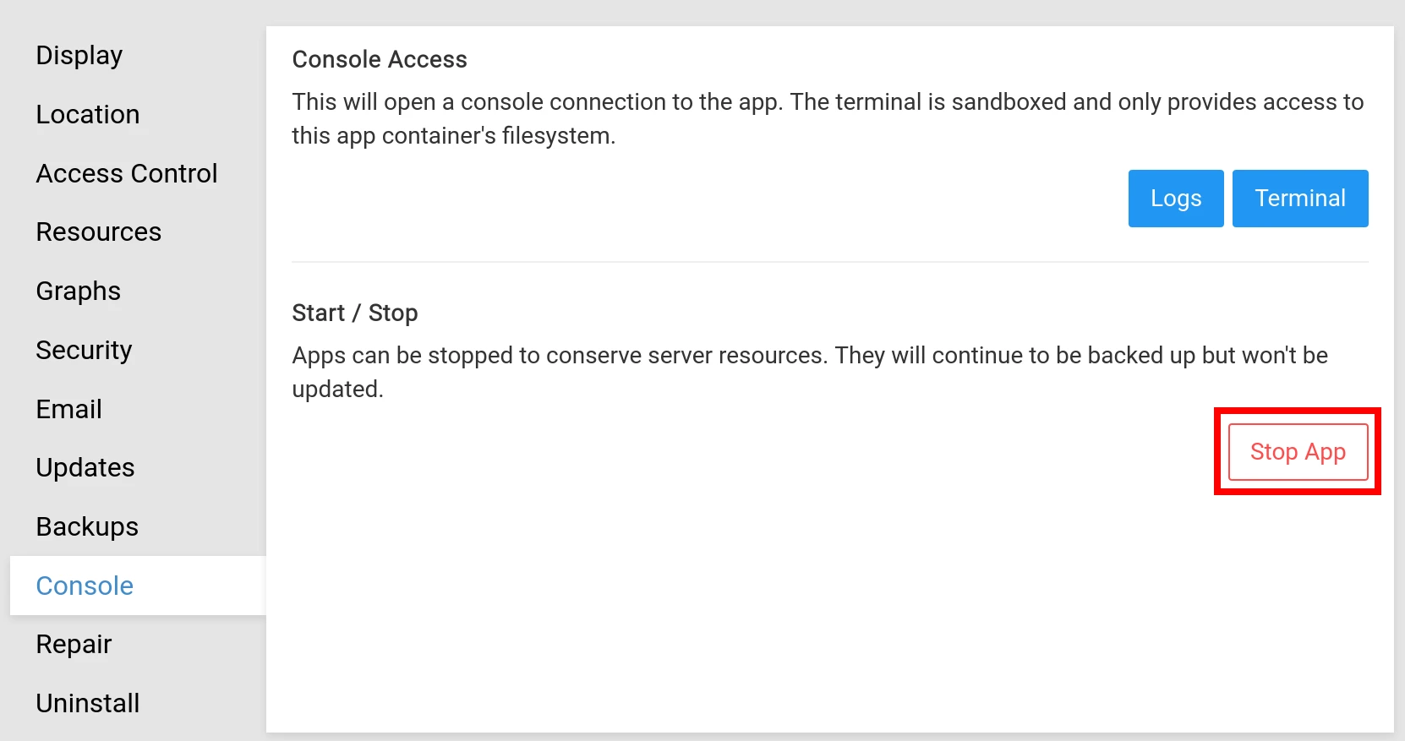Screen dimensions: 1405x741
Task: Click the stopped apps description paragraph
Action: point(809,373)
